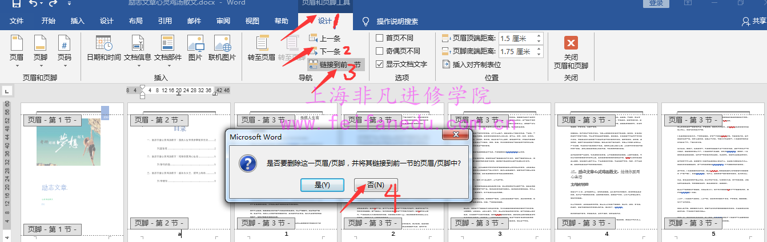
Task: Uncheck 显示文档文字 show document text
Action: click(401, 64)
